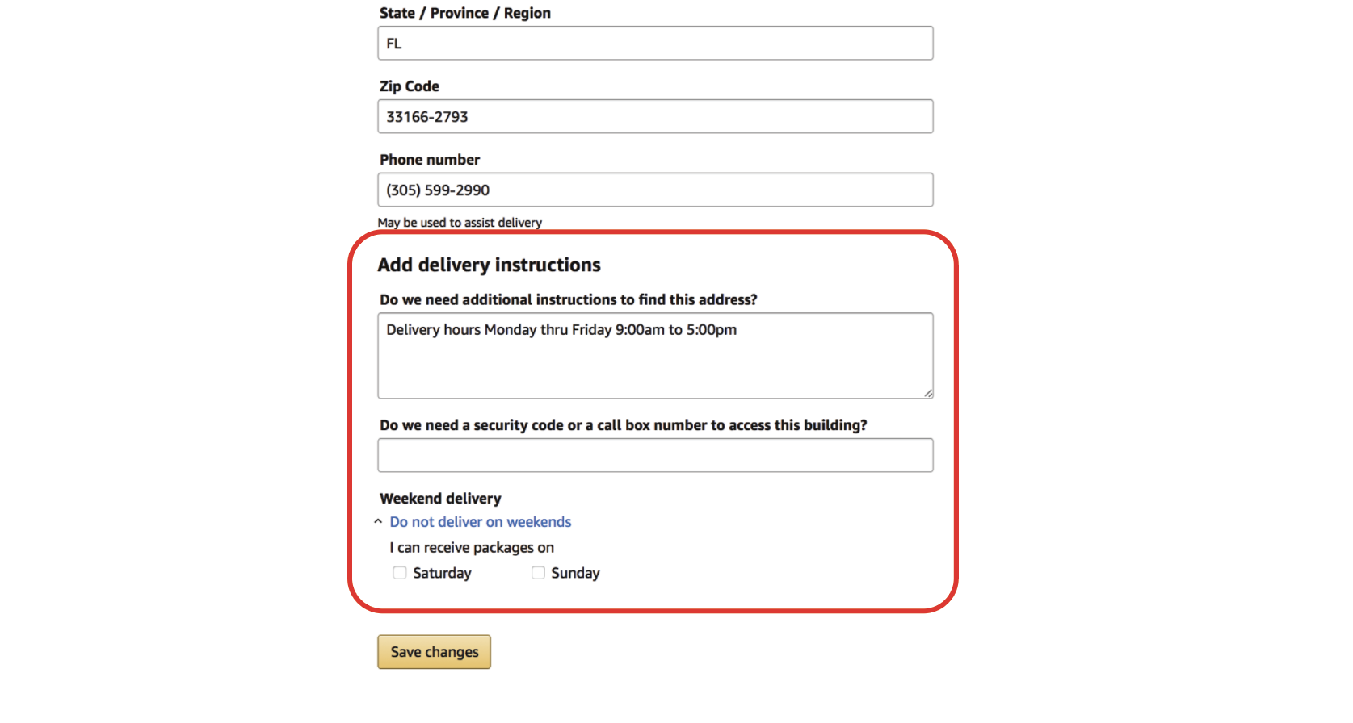Select the Saturday label text

[x=442, y=573]
